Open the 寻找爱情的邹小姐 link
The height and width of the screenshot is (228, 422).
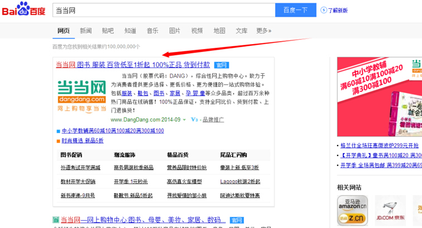pos(187,196)
